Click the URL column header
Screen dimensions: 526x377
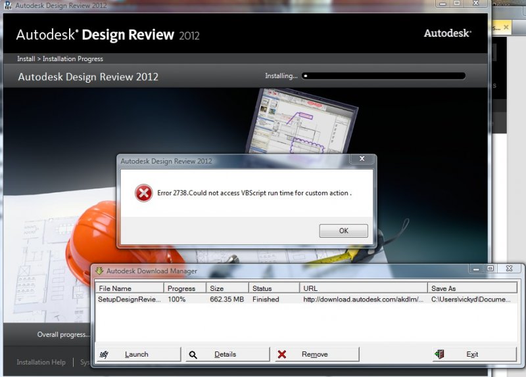tap(364, 288)
